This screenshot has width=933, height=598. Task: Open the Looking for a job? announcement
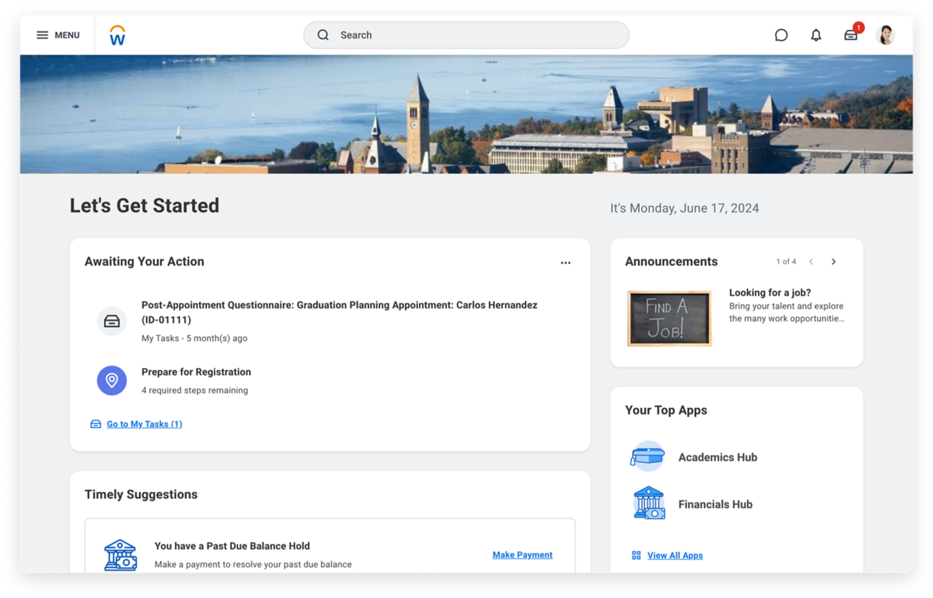click(770, 293)
